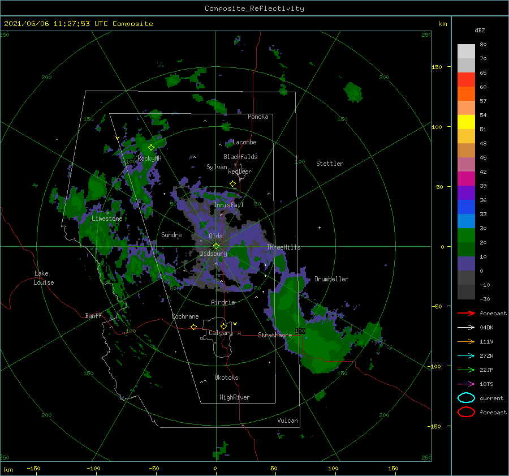Click the Blackfalds town label
The height and width of the screenshot is (476, 509).
[x=240, y=157]
